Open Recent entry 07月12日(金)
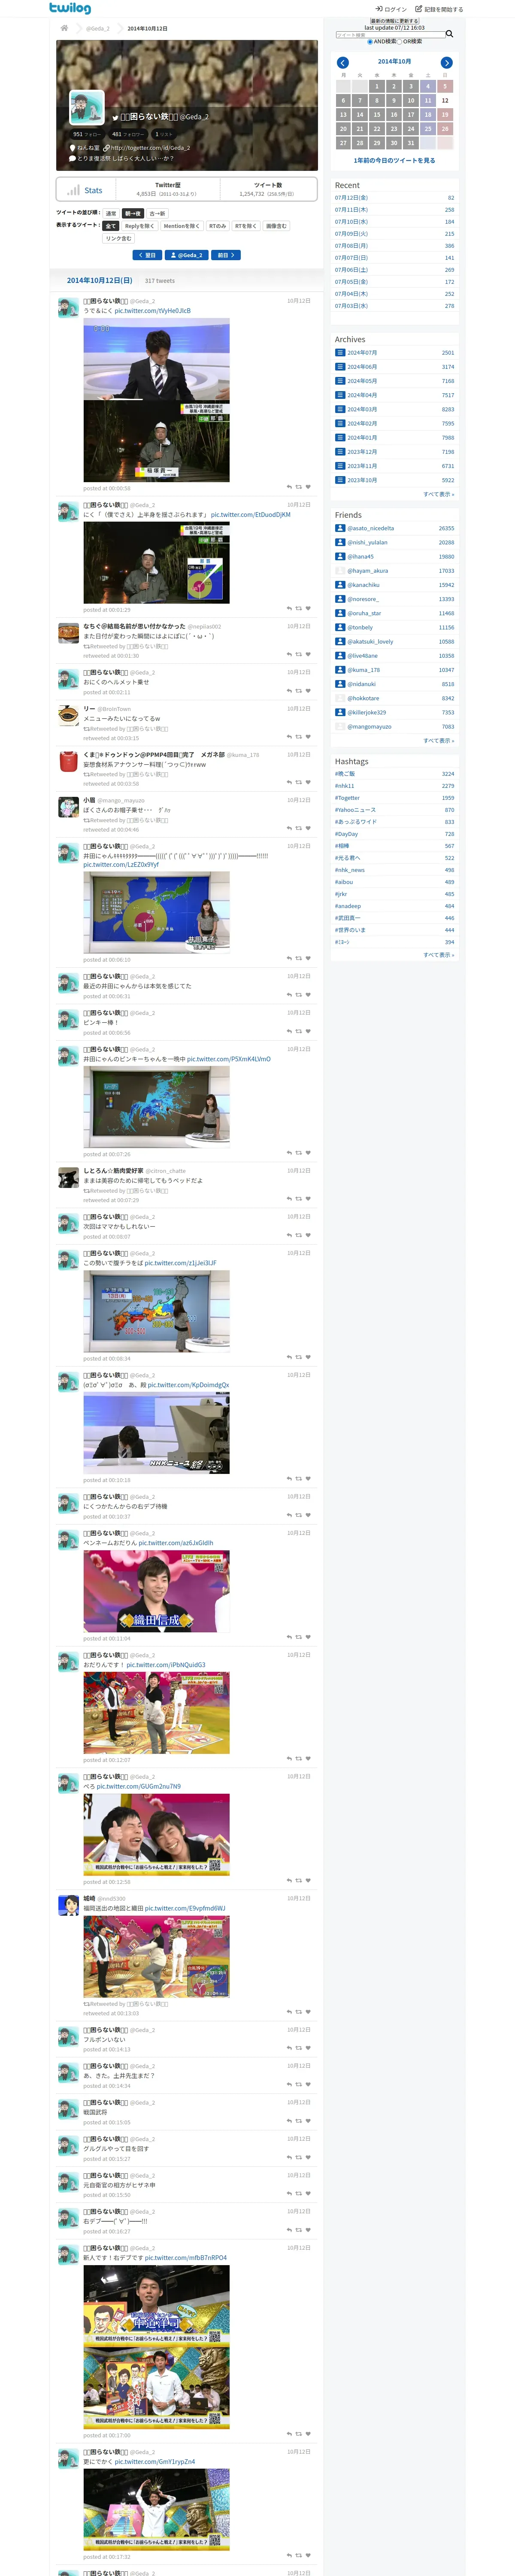This screenshot has height=2576, width=515. click(x=351, y=198)
